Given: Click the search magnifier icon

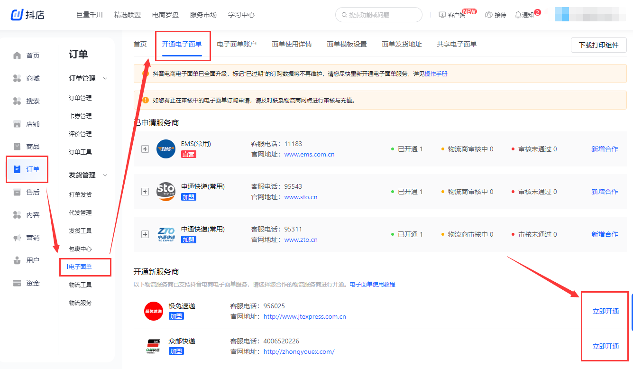Looking at the screenshot, I should click(344, 15).
